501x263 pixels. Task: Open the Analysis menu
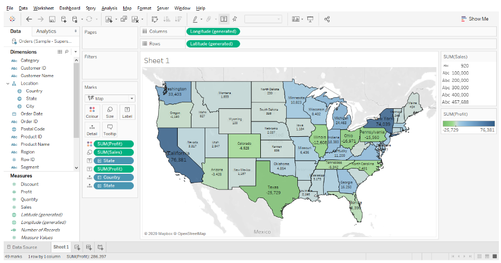pyautogui.click(x=109, y=8)
